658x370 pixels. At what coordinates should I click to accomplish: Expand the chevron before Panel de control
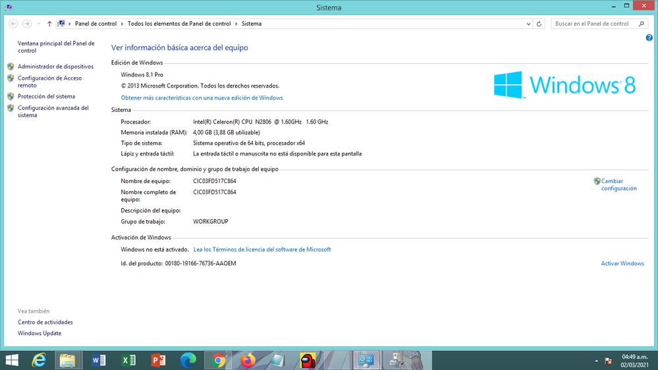(70, 24)
